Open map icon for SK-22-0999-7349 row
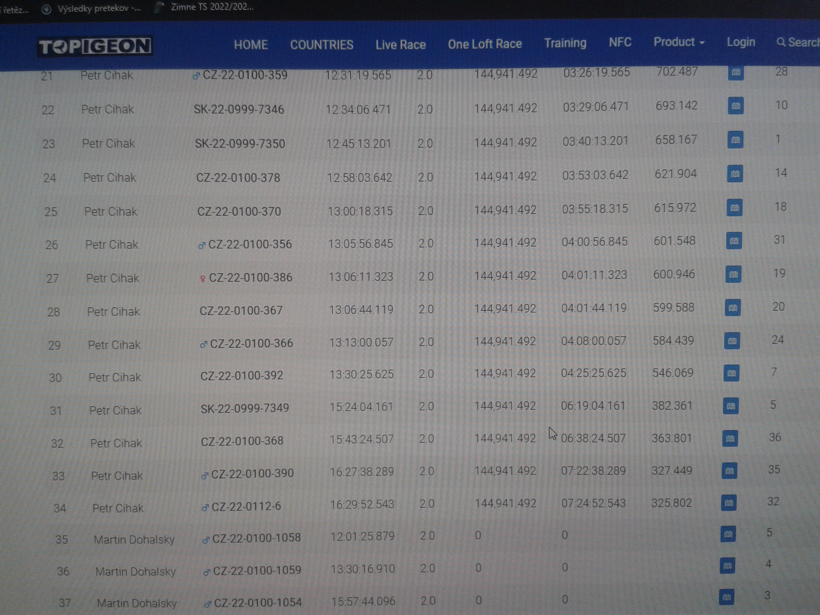Image resolution: width=820 pixels, height=615 pixels. point(731,406)
